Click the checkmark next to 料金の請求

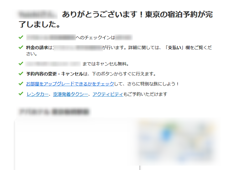pyautogui.click(x=21, y=48)
